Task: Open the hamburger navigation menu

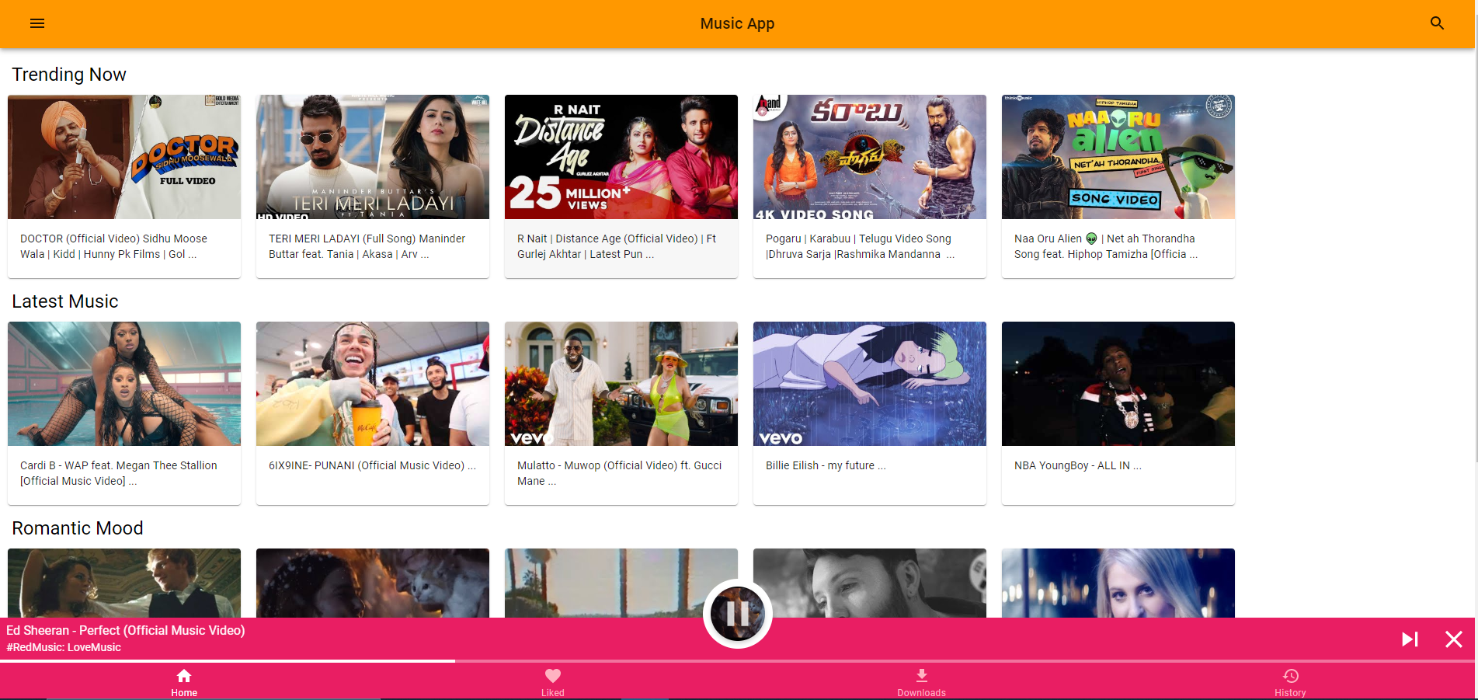Action: click(x=37, y=23)
